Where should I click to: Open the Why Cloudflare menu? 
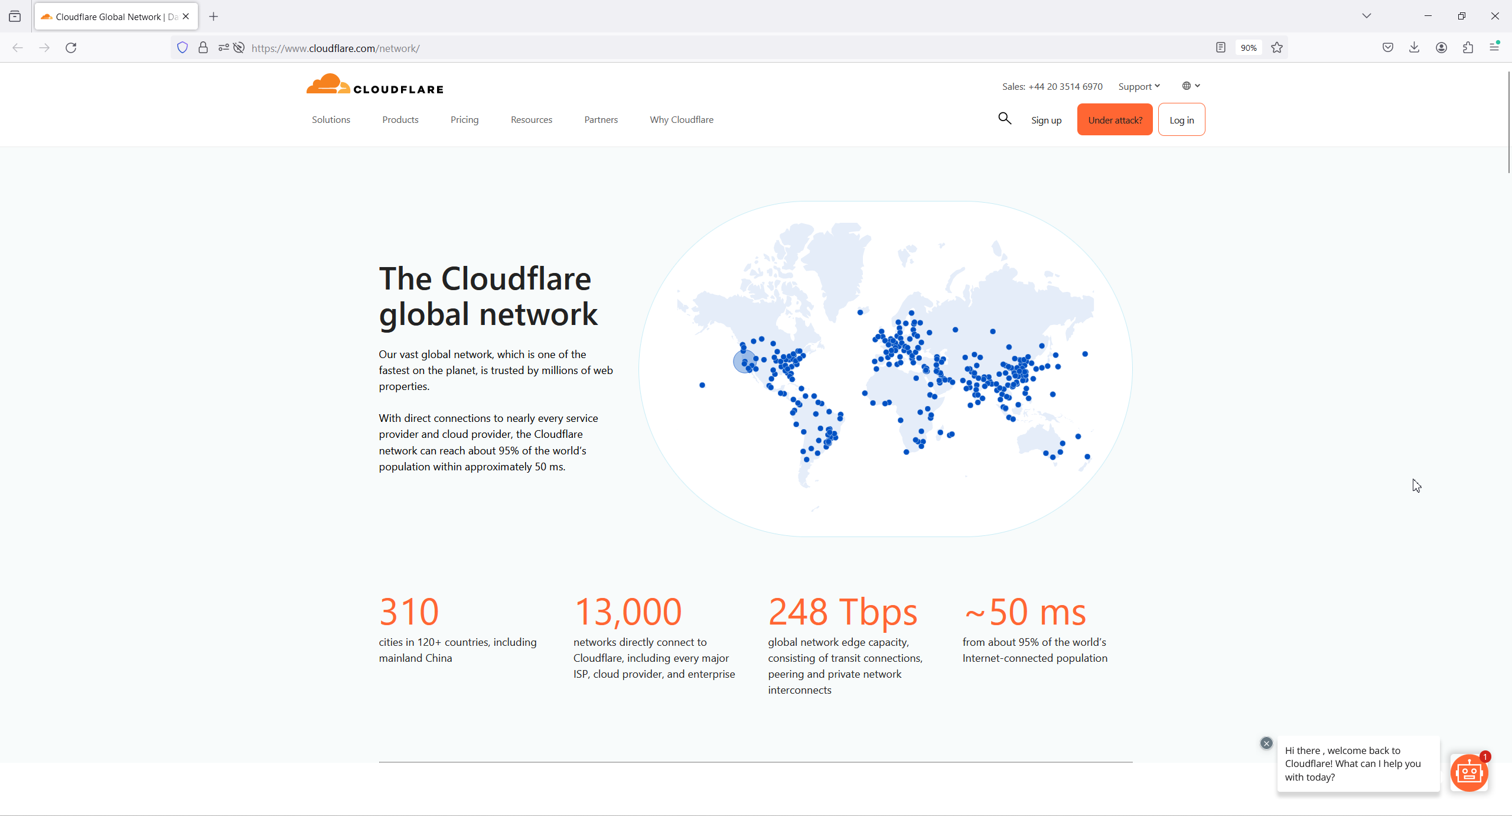click(682, 119)
